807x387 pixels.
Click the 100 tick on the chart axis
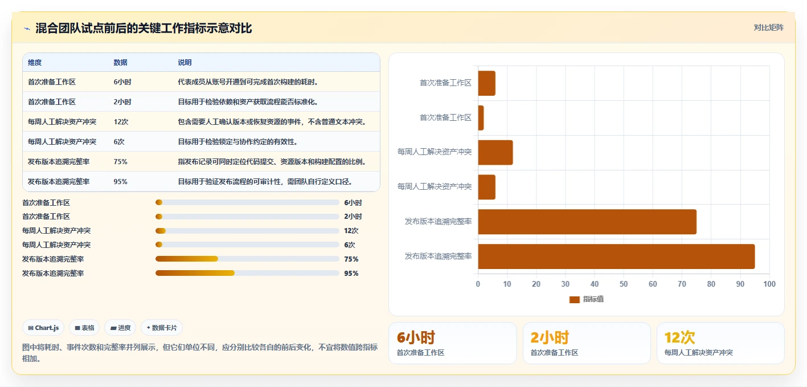pyautogui.click(x=769, y=284)
